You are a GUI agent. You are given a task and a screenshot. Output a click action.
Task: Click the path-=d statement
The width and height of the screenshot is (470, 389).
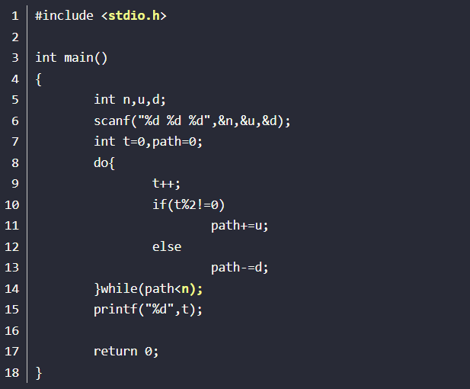pyautogui.click(x=240, y=267)
